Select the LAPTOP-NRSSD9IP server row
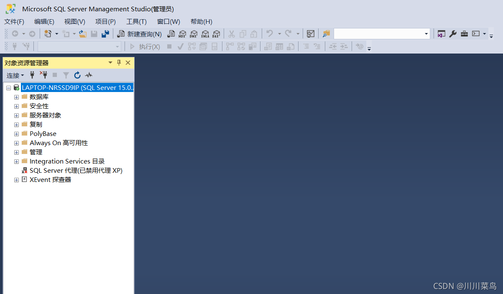The width and height of the screenshot is (503, 294). tap(77, 88)
